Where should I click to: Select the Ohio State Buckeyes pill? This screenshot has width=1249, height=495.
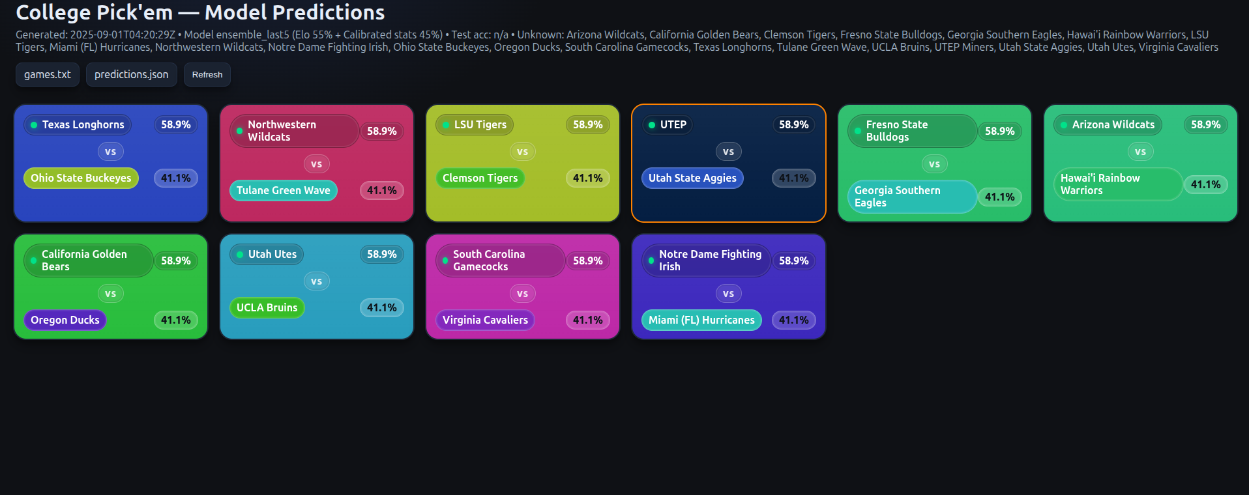[81, 178]
